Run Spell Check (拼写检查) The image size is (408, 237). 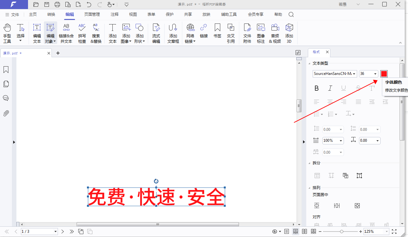pos(82,33)
